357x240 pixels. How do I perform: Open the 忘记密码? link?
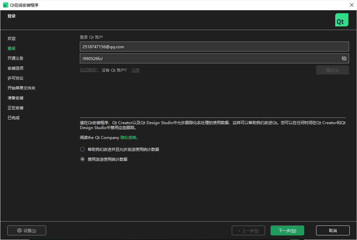(x=89, y=70)
